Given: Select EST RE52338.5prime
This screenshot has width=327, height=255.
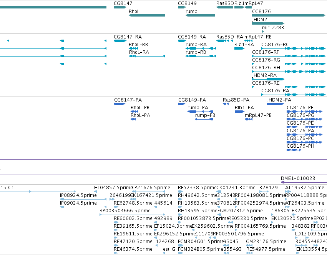Looking at the screenshot, I should point(197,188).
